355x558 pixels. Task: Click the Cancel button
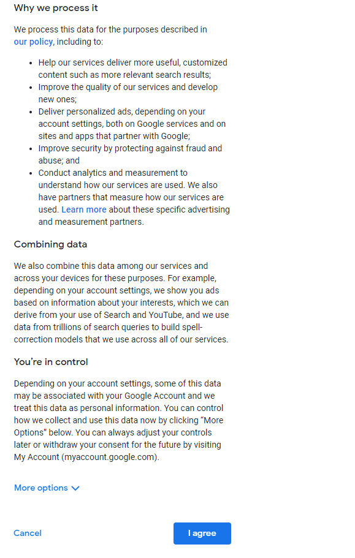point(28,533)
